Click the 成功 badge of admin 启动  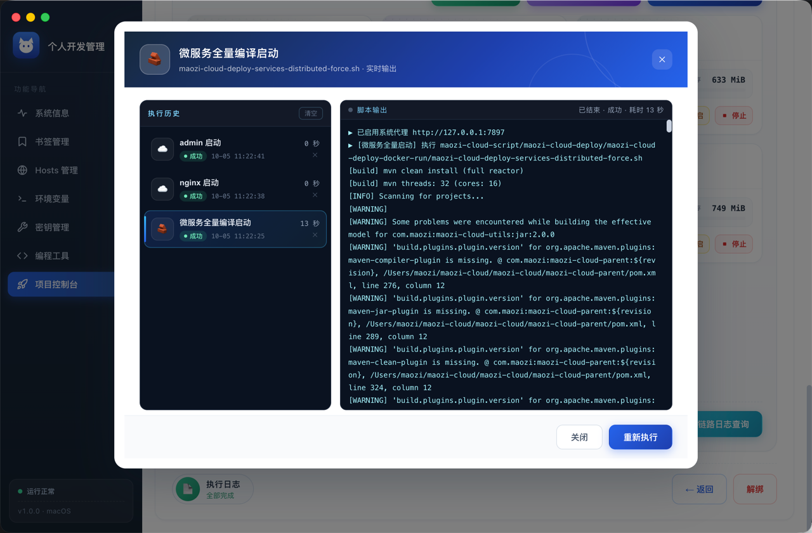193,156
